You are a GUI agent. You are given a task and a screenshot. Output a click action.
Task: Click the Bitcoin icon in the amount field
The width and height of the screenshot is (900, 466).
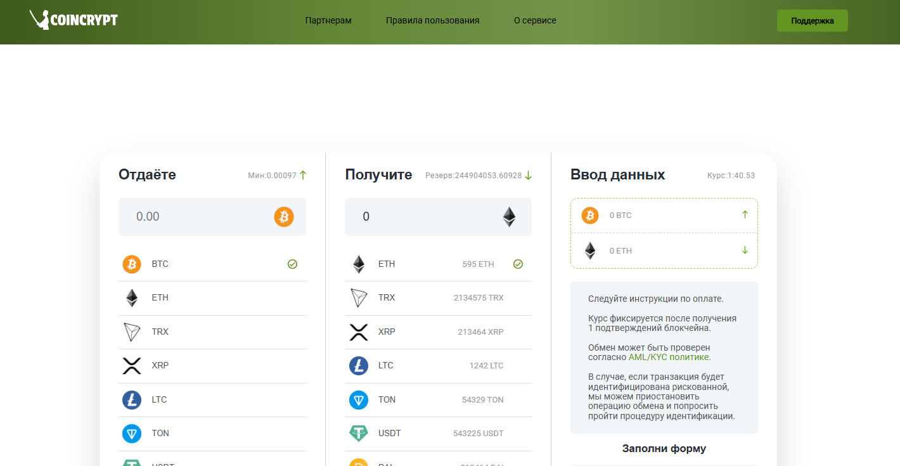click(x=284, y=217)
